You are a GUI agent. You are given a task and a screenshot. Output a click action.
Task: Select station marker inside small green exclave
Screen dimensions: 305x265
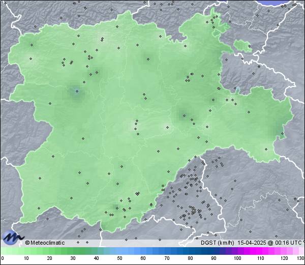(x=249, y=46)
